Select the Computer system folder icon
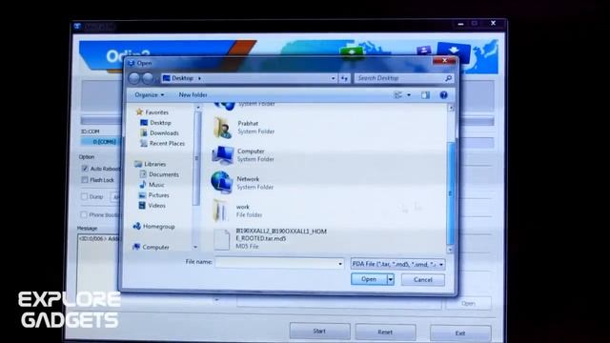 click(x=222, y=154)
